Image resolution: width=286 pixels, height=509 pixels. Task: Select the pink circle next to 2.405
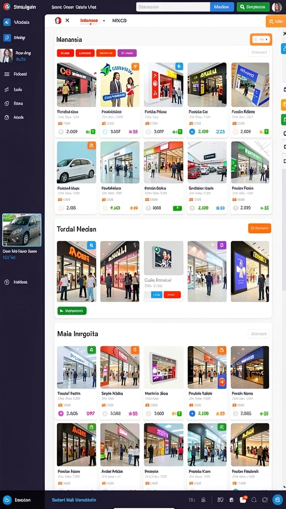[x=61, y=414]
